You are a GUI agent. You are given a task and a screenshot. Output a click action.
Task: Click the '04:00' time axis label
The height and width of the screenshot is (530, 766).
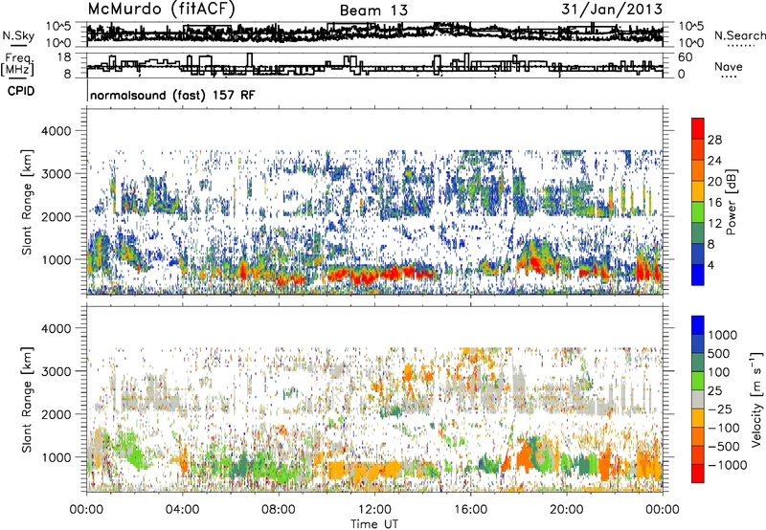pos(182,510)
